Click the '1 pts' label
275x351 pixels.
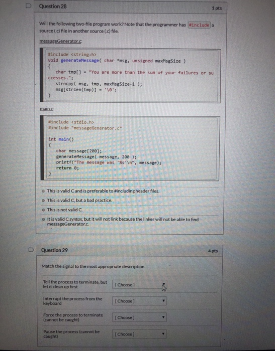click(x=217, y=9)
